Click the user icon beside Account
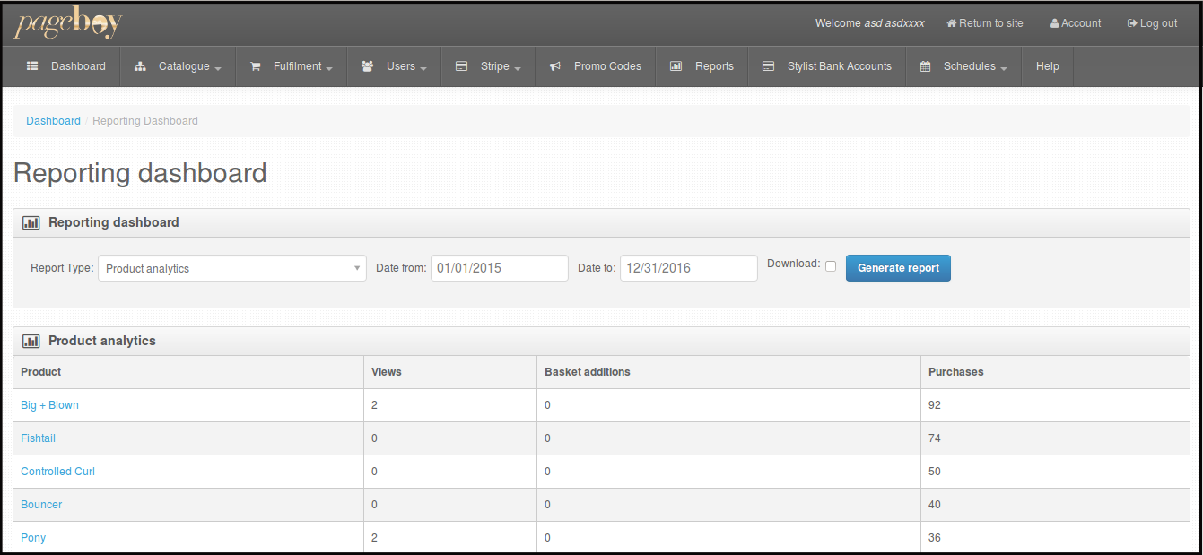Viewport: 1203px width, 555px height. click(1055, 23)
